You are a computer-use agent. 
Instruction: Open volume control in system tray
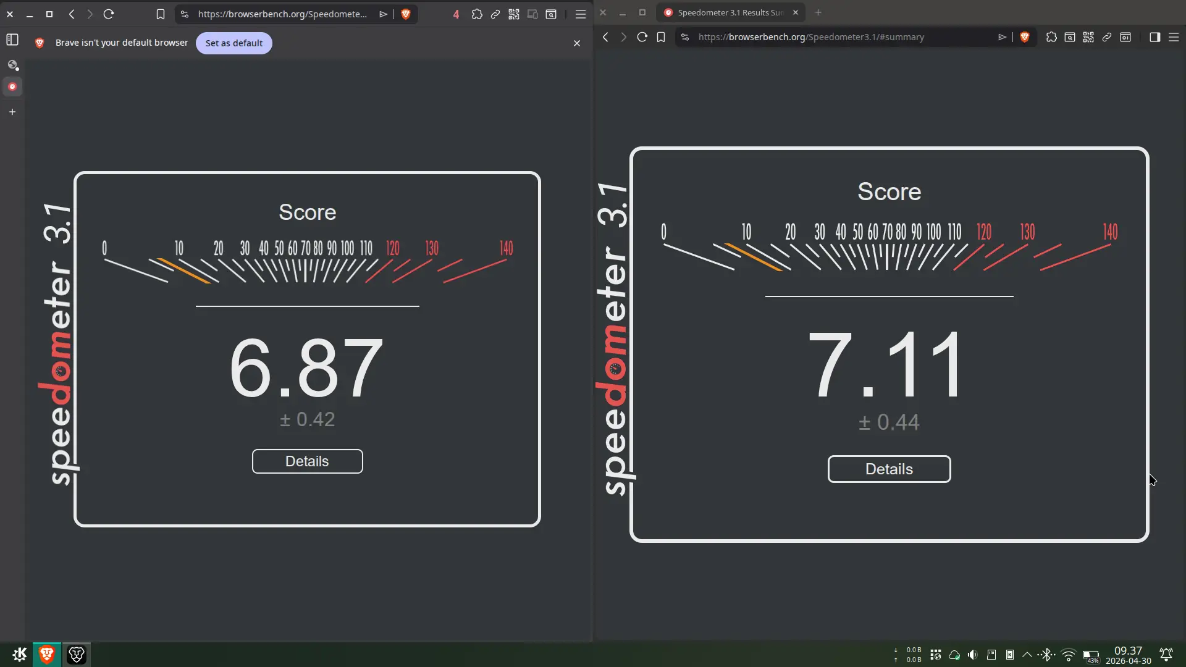[x=972, y=655]
